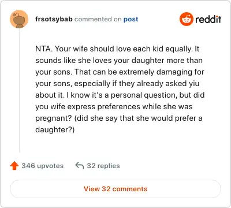Open the blue "post" link
The height and width of the screenshot is (208, 231).
tap(131, 19)
